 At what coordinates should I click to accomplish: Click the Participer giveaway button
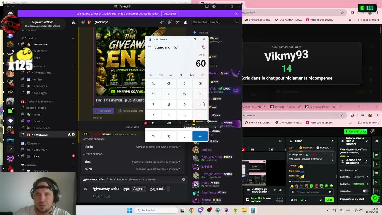[x=103, y=111]
